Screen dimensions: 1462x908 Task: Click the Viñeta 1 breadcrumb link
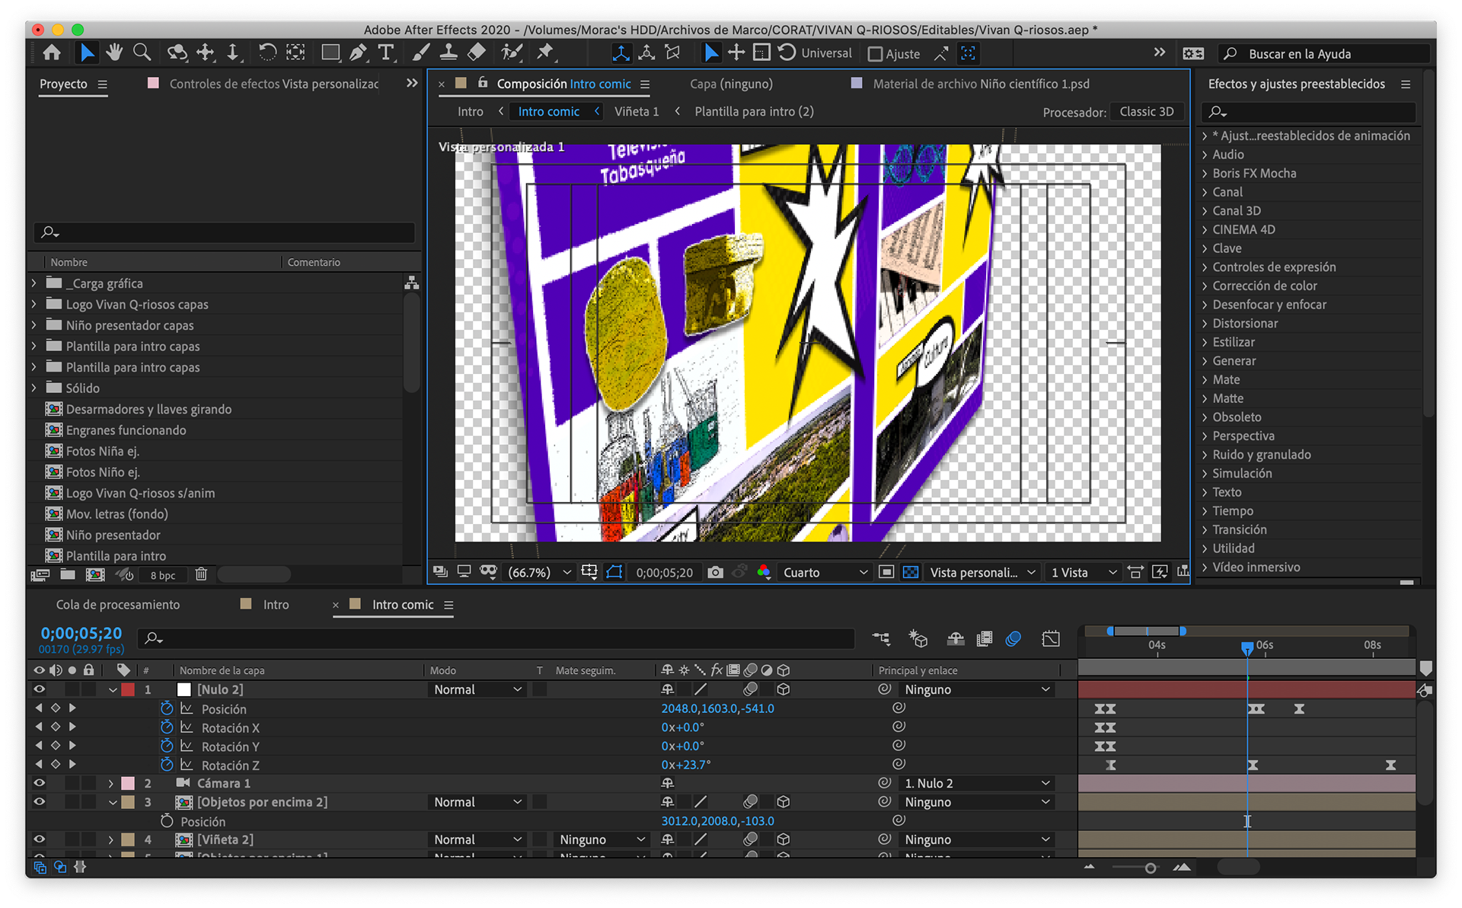(637, 112)
